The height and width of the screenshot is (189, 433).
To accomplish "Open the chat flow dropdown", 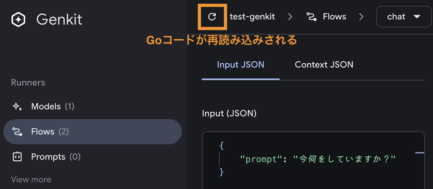I will point(404,17).
